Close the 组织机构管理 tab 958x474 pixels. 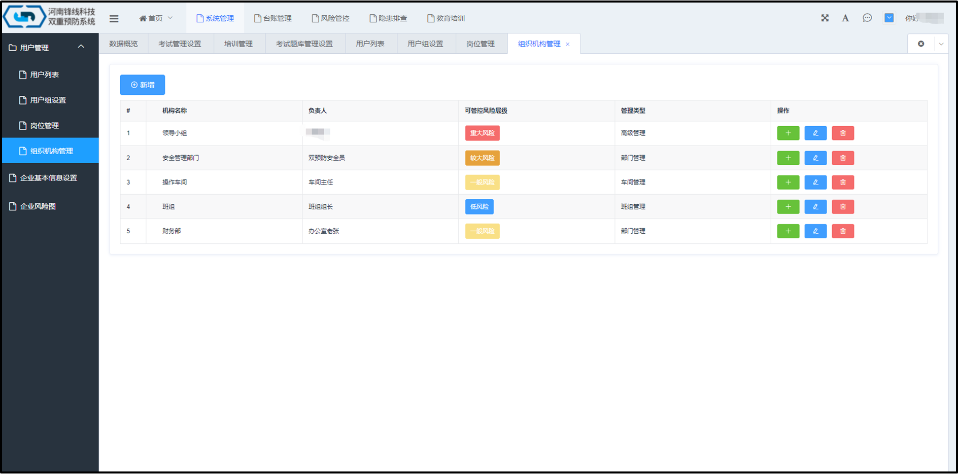567,45
